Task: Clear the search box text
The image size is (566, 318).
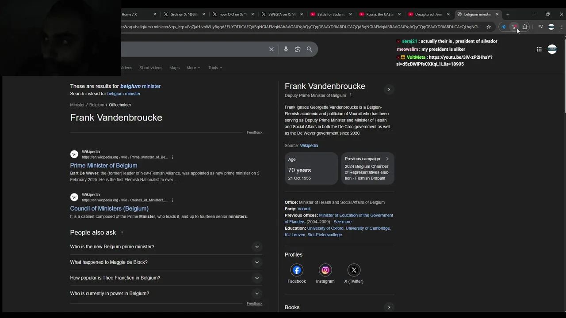Action: (x=272, y=49)
